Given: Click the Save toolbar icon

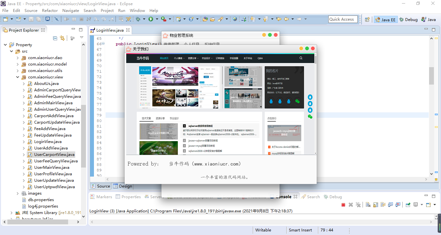Looking at the screenshot, I should pyautogui.click(x=31, y=19).
